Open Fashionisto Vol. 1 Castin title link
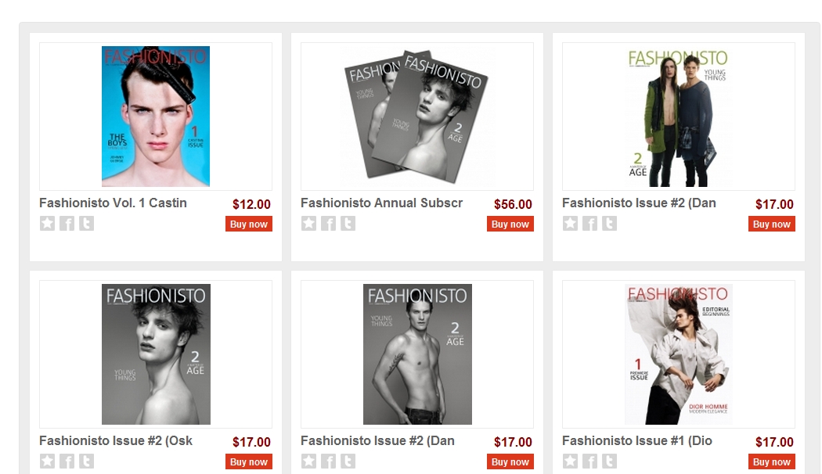Screen dimensions: 822x474 click(x=113, y=203)
